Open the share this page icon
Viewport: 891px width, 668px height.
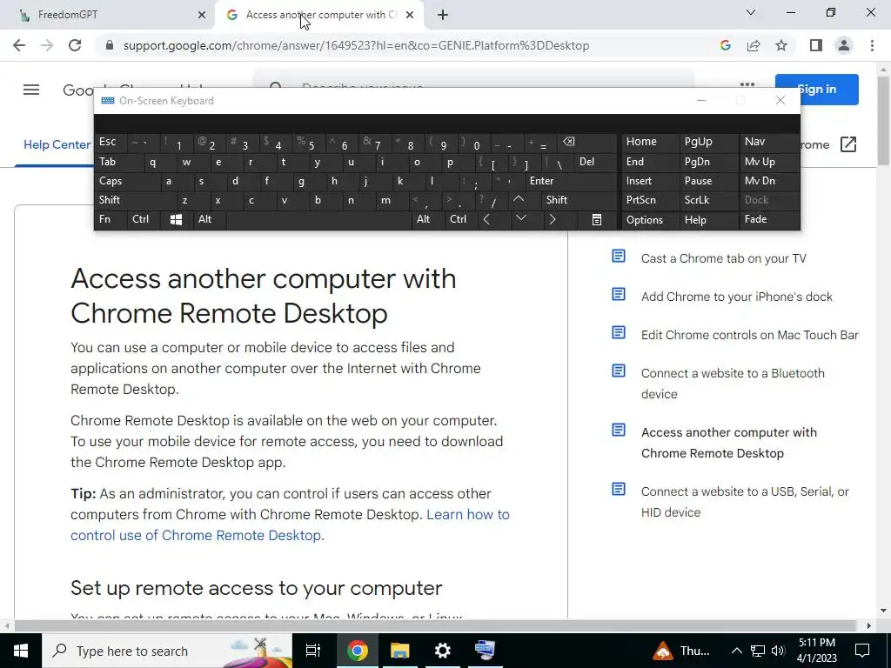pyautogui.click(x=754, y=45)
